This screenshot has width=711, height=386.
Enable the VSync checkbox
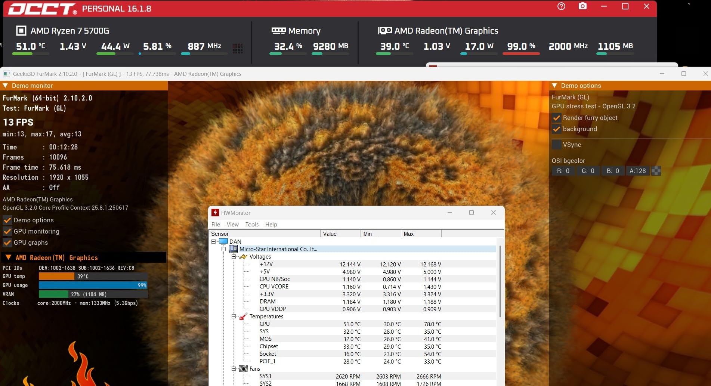pos(557,145)
